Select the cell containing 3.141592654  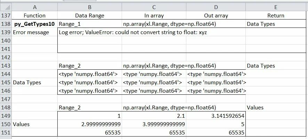pyautogui.click(x=216, y=116)
